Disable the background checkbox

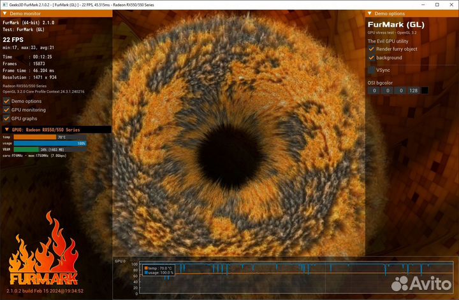[x=372, y=58]
